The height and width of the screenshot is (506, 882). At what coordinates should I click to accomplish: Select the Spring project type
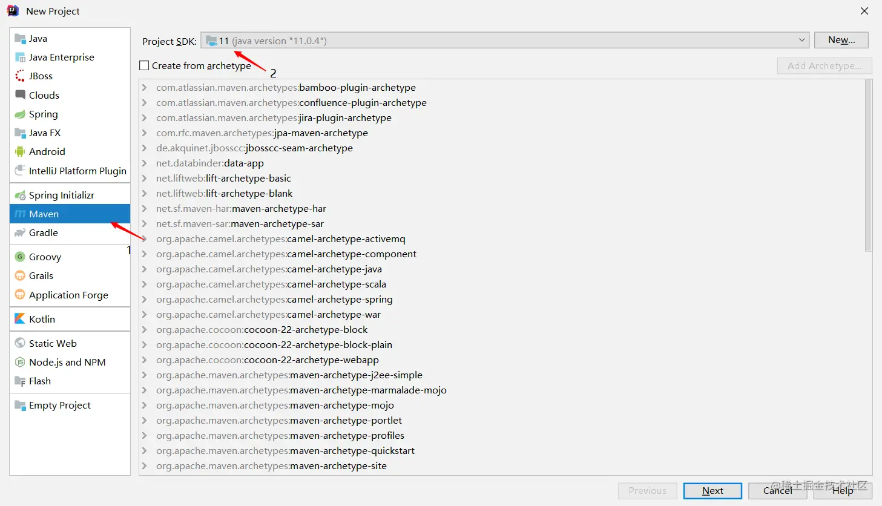42,114
